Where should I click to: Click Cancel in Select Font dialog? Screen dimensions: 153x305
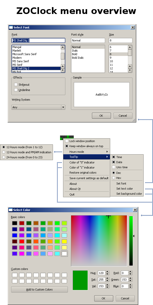(x=123, y=116)
